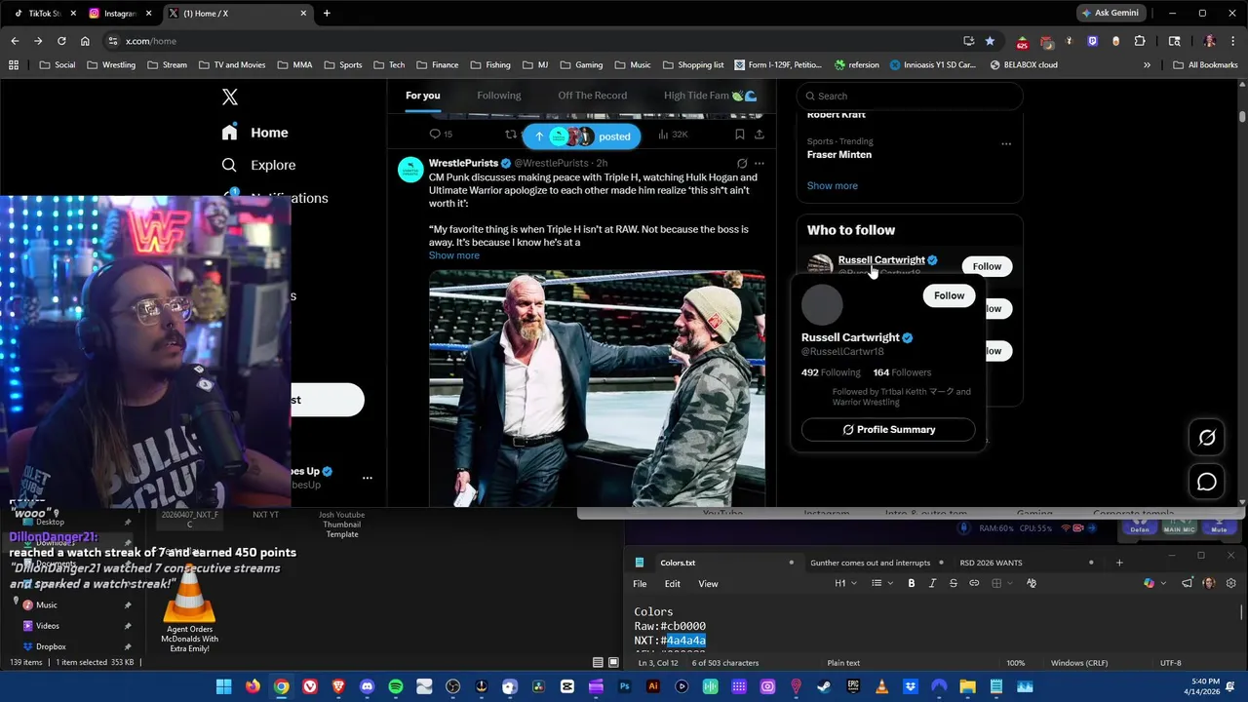Follow Russell Cartwright in hover card
This screenshot has height=702, width=1248.
coord(949,295)
